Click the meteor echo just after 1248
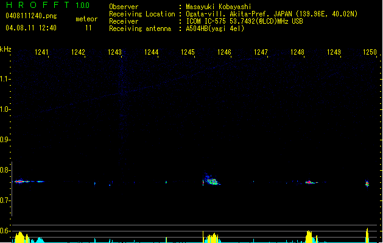383x243 pixels. point(311,182)
